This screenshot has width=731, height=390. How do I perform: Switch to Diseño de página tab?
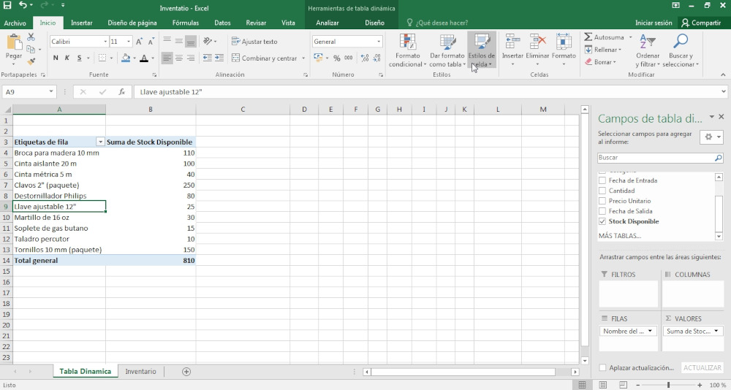(x=132, y=23)
